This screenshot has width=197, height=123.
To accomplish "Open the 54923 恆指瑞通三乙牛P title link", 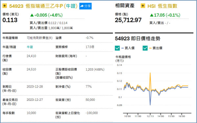I will point(43,6).
